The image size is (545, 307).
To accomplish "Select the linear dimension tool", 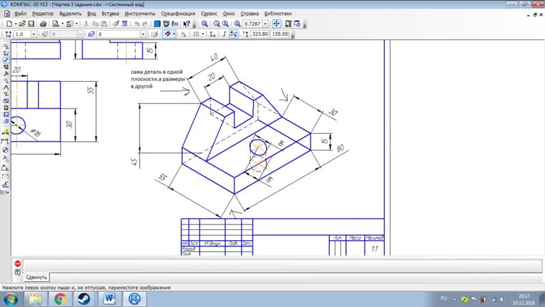I will tap(5, 141).
